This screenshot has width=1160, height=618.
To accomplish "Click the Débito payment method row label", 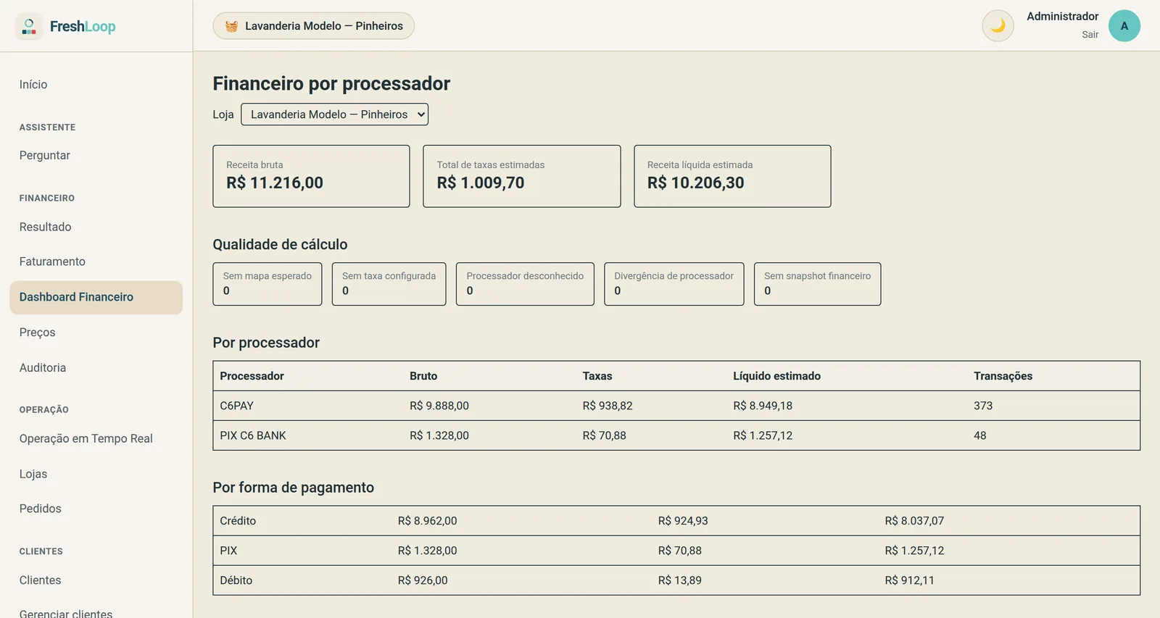I will point(236,580).
